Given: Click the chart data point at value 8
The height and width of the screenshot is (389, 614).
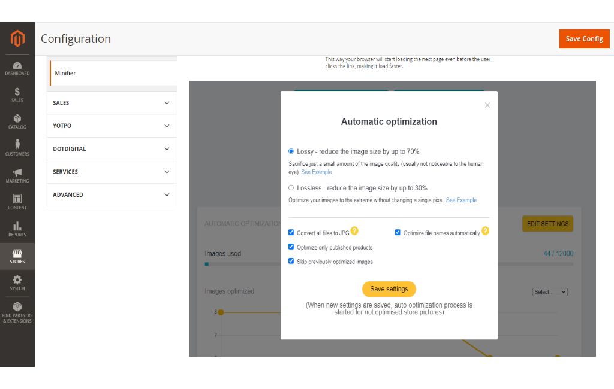Looking at the screenshot, I should coord(221,312).
